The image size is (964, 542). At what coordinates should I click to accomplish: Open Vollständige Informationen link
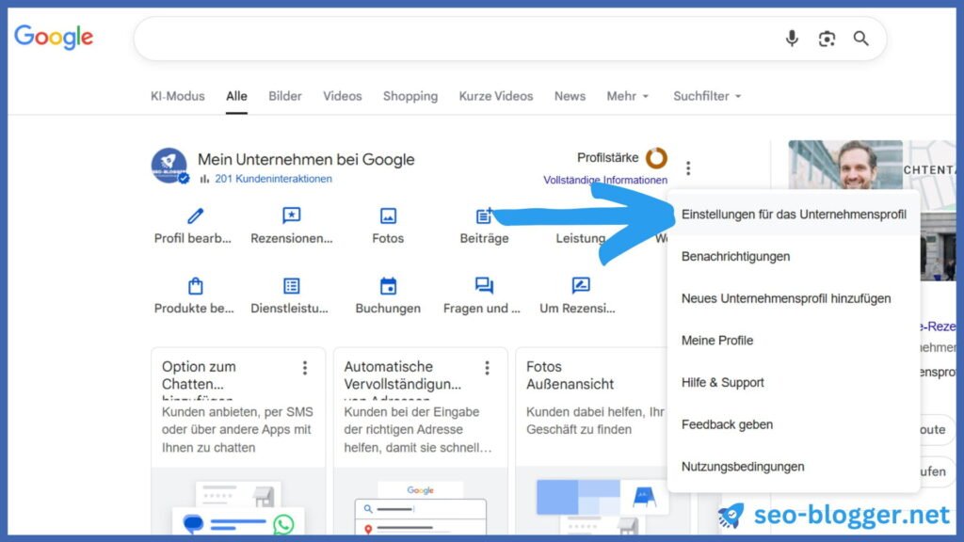pyautogui.click(x=605, y=179)
